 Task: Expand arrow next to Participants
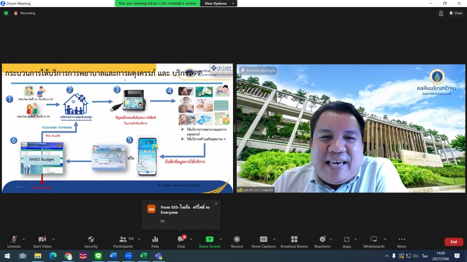tap(139, 239)
